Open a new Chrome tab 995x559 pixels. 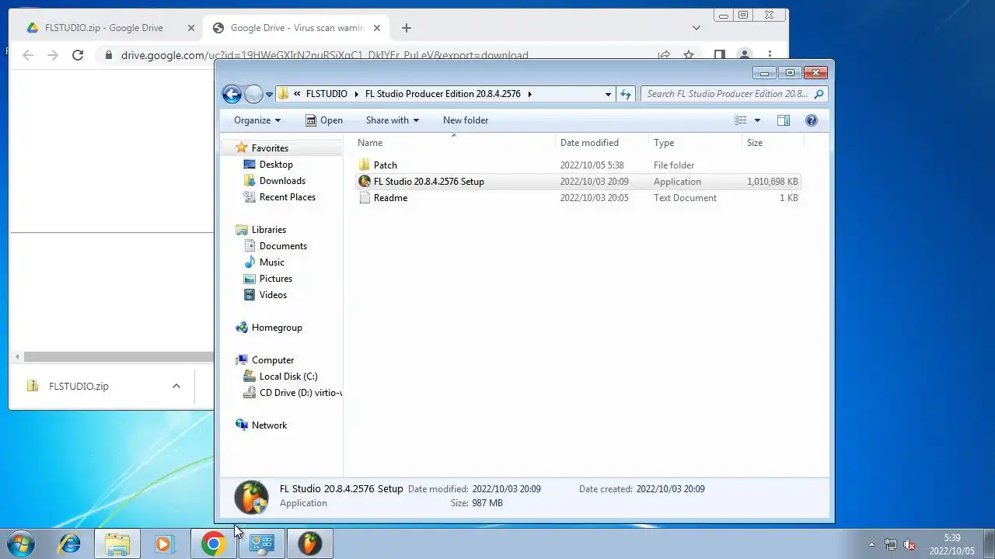tap(406, 28)
